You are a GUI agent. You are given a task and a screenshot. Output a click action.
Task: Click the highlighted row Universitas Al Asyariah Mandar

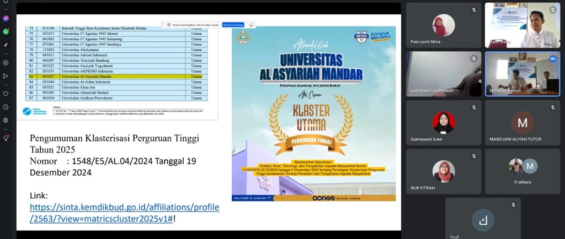click(116, 77)
